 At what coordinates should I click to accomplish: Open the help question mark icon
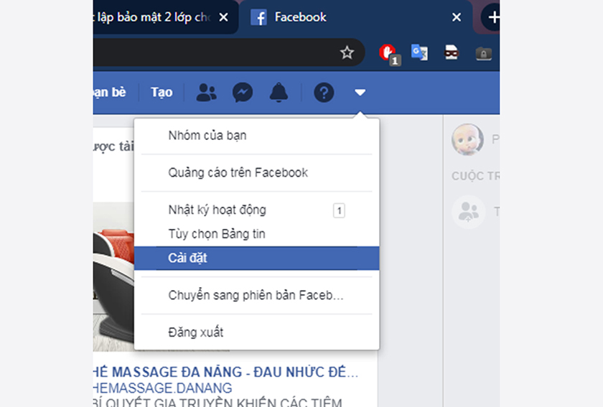(324, 93)
